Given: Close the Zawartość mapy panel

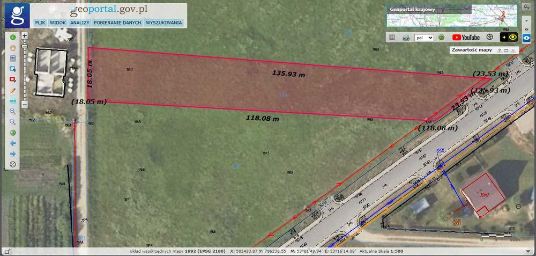Looking at the screenshot, I should coord(513,50).
